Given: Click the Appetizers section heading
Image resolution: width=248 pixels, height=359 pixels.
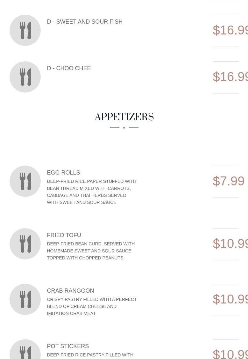Looking at the screenshot, I should coord(124,117).
